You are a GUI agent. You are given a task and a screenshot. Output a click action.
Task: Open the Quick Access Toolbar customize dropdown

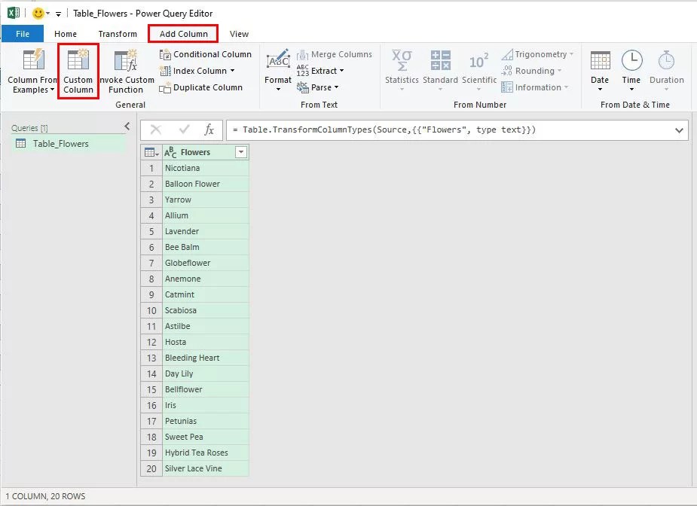tap(58, 14)
